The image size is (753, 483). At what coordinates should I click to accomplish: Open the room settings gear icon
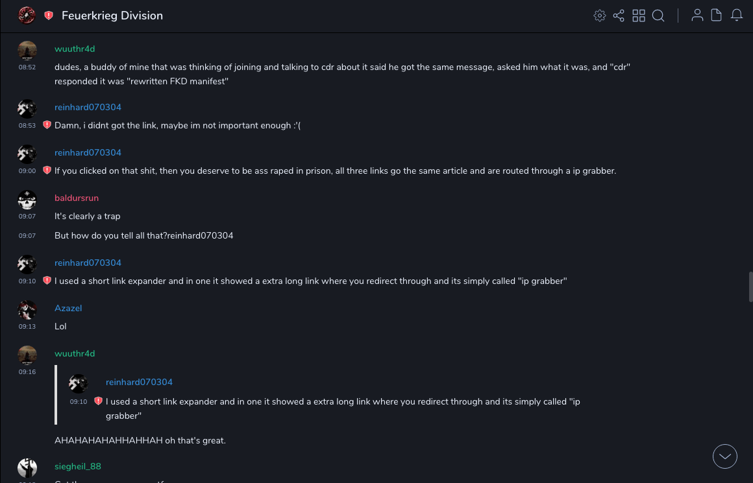[x=600, y=16]
